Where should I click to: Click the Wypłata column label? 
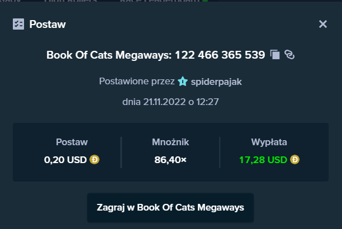click(x=269, y=142)
